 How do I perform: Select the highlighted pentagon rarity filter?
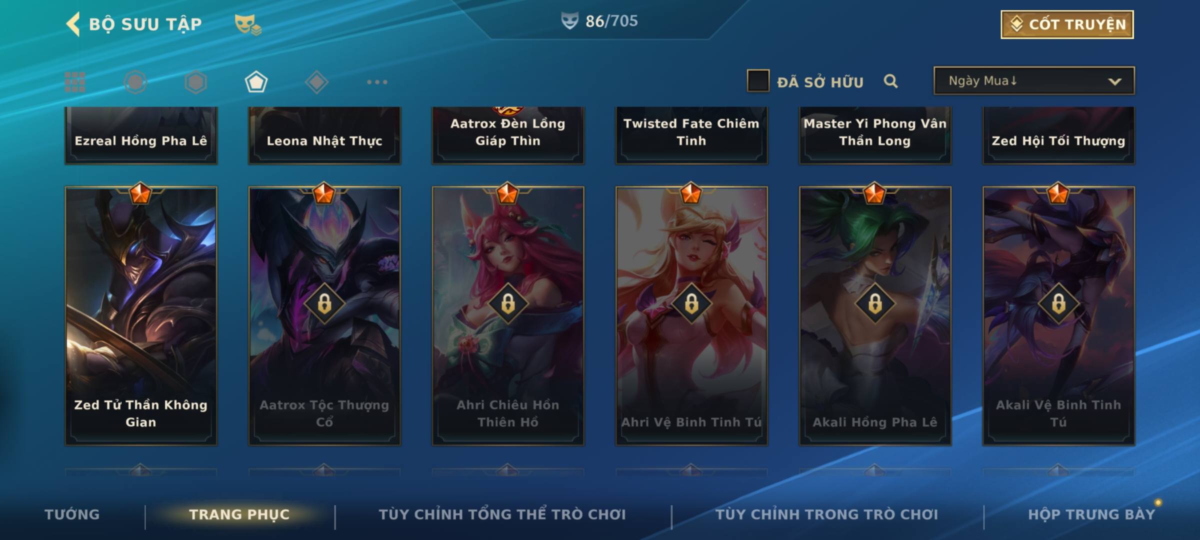pos(256,82)
